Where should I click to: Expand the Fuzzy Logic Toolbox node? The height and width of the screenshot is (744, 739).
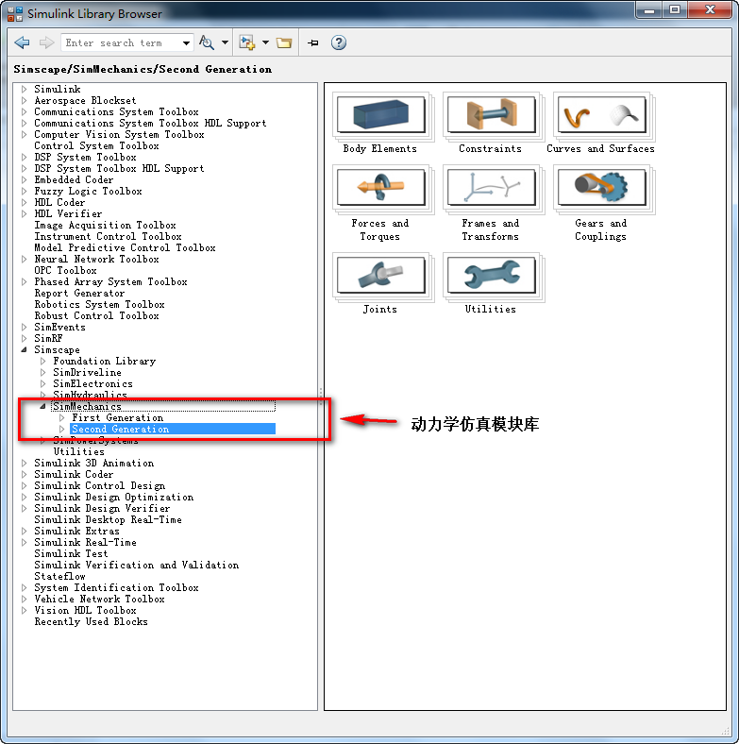tap(25, 192)
